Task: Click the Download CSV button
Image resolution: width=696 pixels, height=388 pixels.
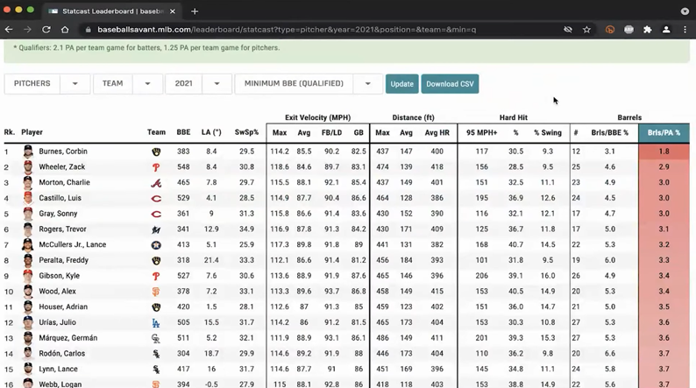Action: tap(450, 84)
